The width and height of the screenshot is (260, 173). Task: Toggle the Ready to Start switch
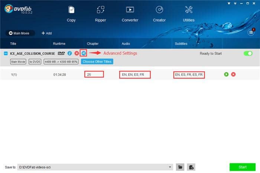click(x=248, y=54)
